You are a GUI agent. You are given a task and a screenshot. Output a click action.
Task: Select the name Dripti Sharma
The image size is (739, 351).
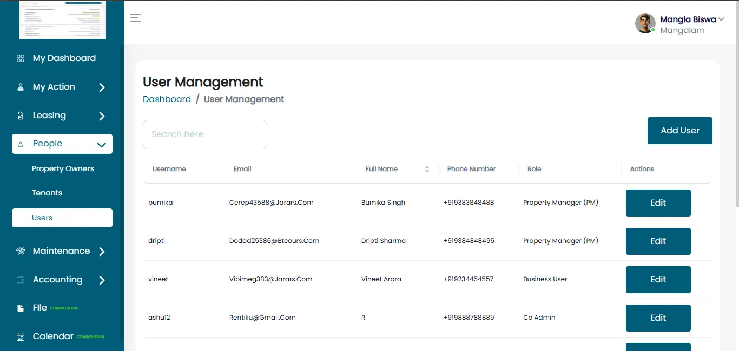384,241
